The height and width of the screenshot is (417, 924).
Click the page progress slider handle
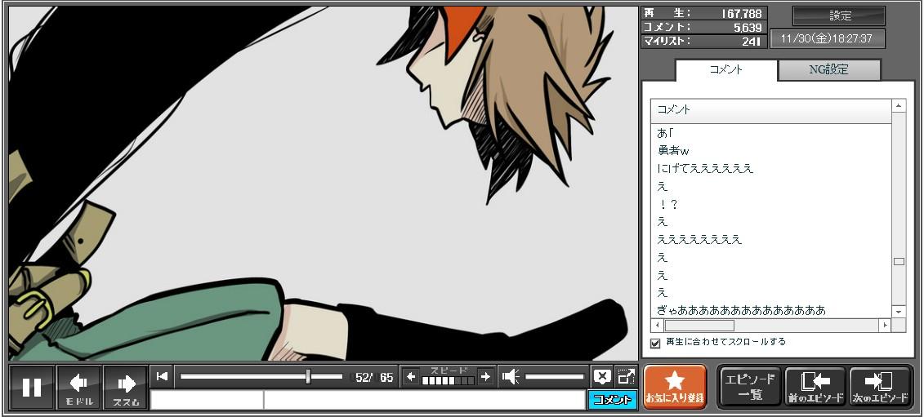pyautogui.click(x=308, y=376)
